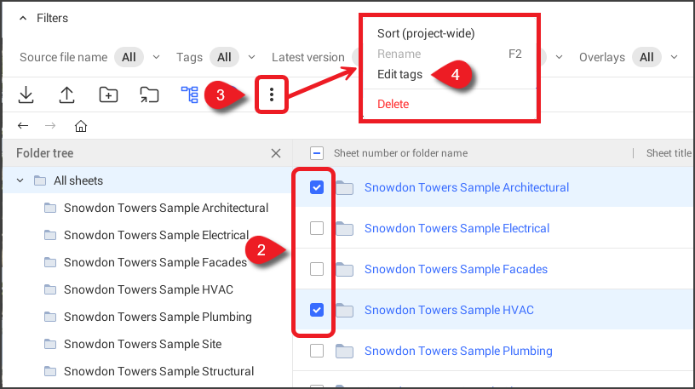
Task: Collapse the Filters section
Action: 23,18
